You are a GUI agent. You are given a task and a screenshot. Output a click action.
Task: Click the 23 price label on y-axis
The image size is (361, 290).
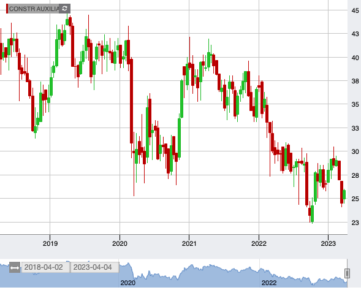(x=355, y=223)
